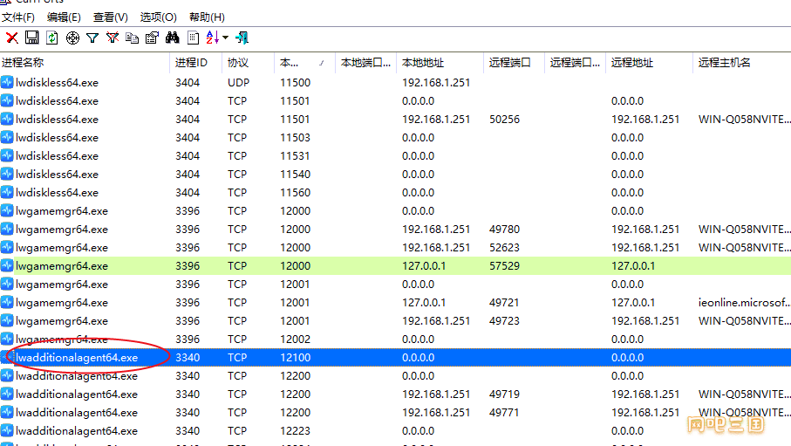791x446 pixels.
Task: Click remote port value 49780
Action: [504, 230]
